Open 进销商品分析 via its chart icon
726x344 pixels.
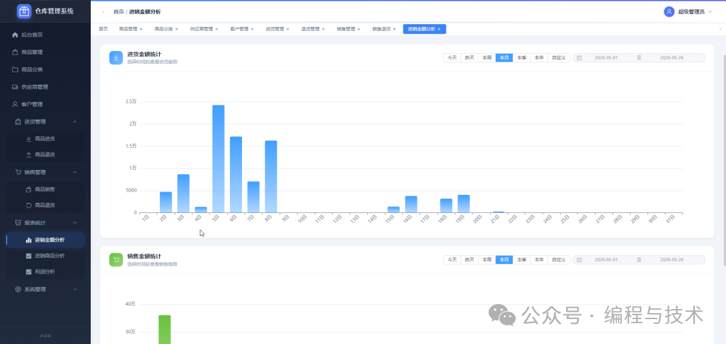29,255
